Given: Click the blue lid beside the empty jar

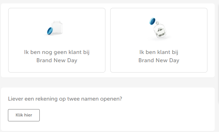Looking at the screenshot, I should coord(50,31).
